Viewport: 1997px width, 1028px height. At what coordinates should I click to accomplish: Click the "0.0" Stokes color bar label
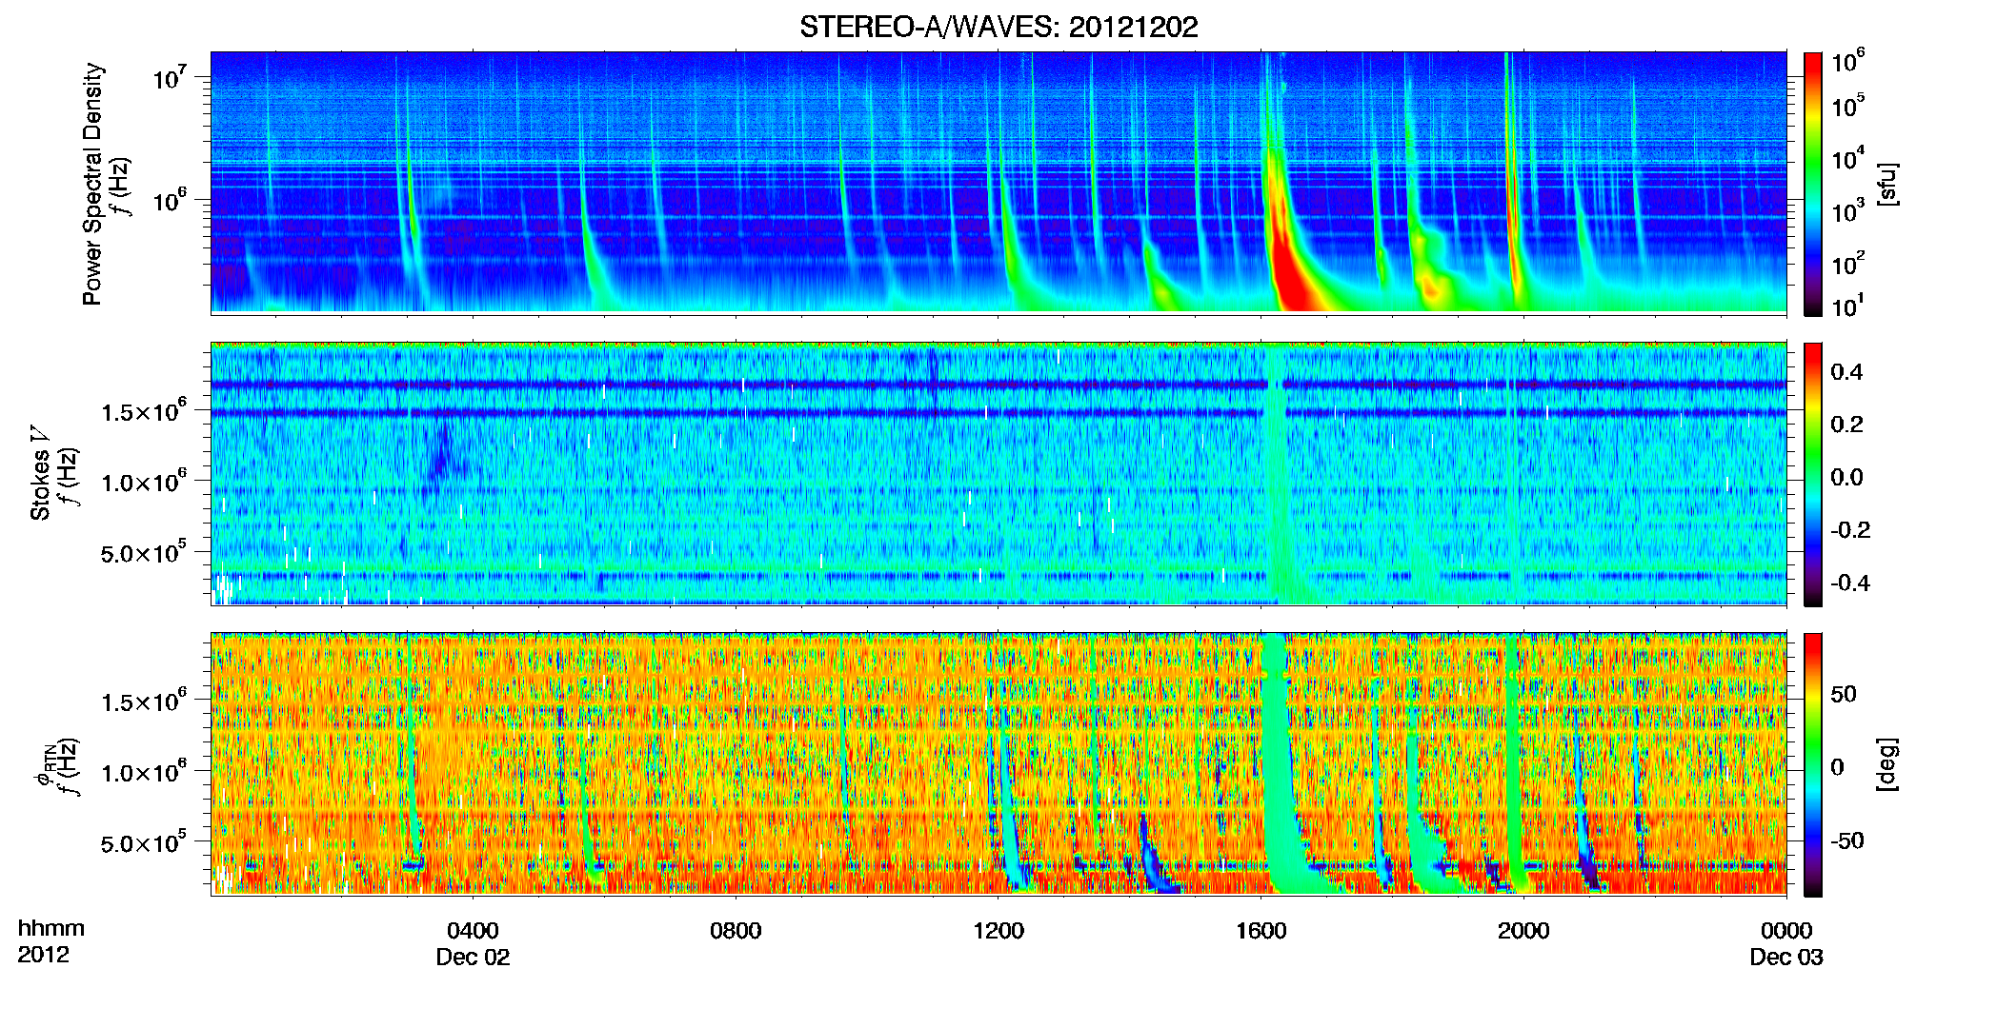click(x=1846, y=477)
